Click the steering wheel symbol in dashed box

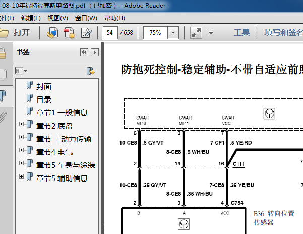point(269,113)
